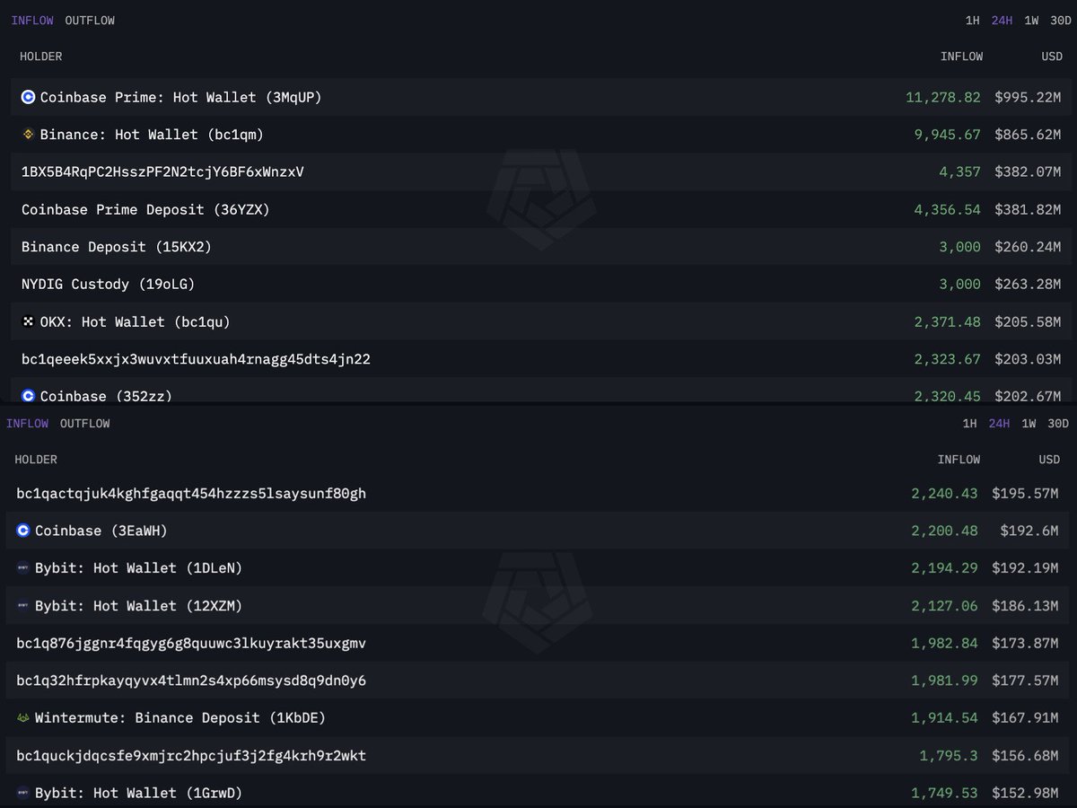This screenshot has height=808, width=1077.
Task: Open Coinbase (3EaWH) holder
Action: click(x=101, y=531)
